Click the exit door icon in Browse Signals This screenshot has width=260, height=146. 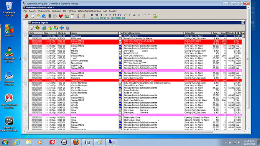[67, 28]
